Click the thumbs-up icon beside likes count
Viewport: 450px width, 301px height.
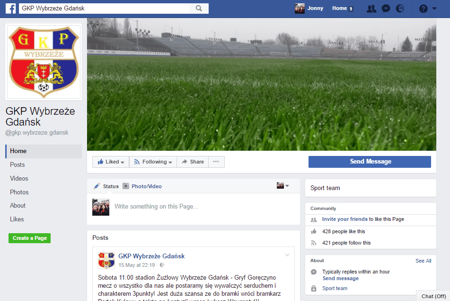pos(314,231)
